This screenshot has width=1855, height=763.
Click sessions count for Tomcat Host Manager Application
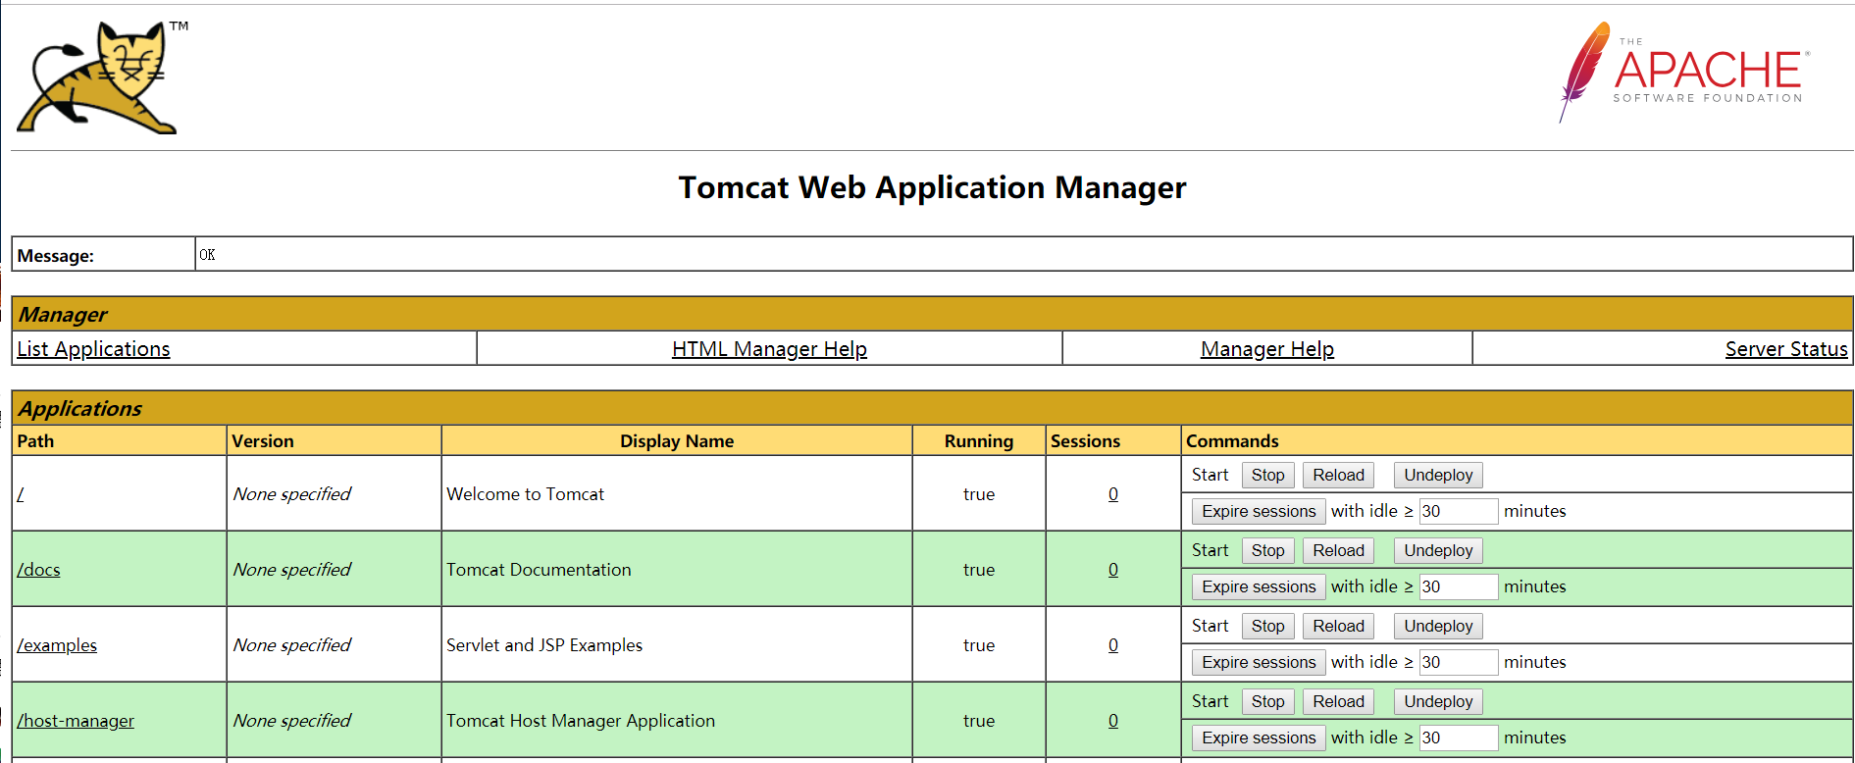1113,721
